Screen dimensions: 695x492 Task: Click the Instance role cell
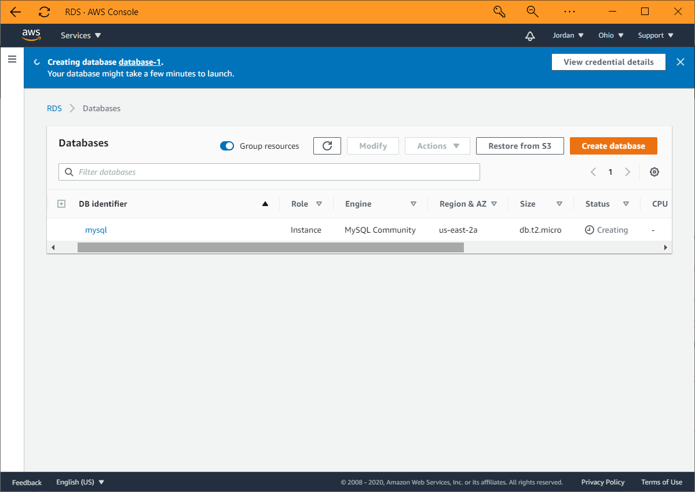(x=306, y=230)
